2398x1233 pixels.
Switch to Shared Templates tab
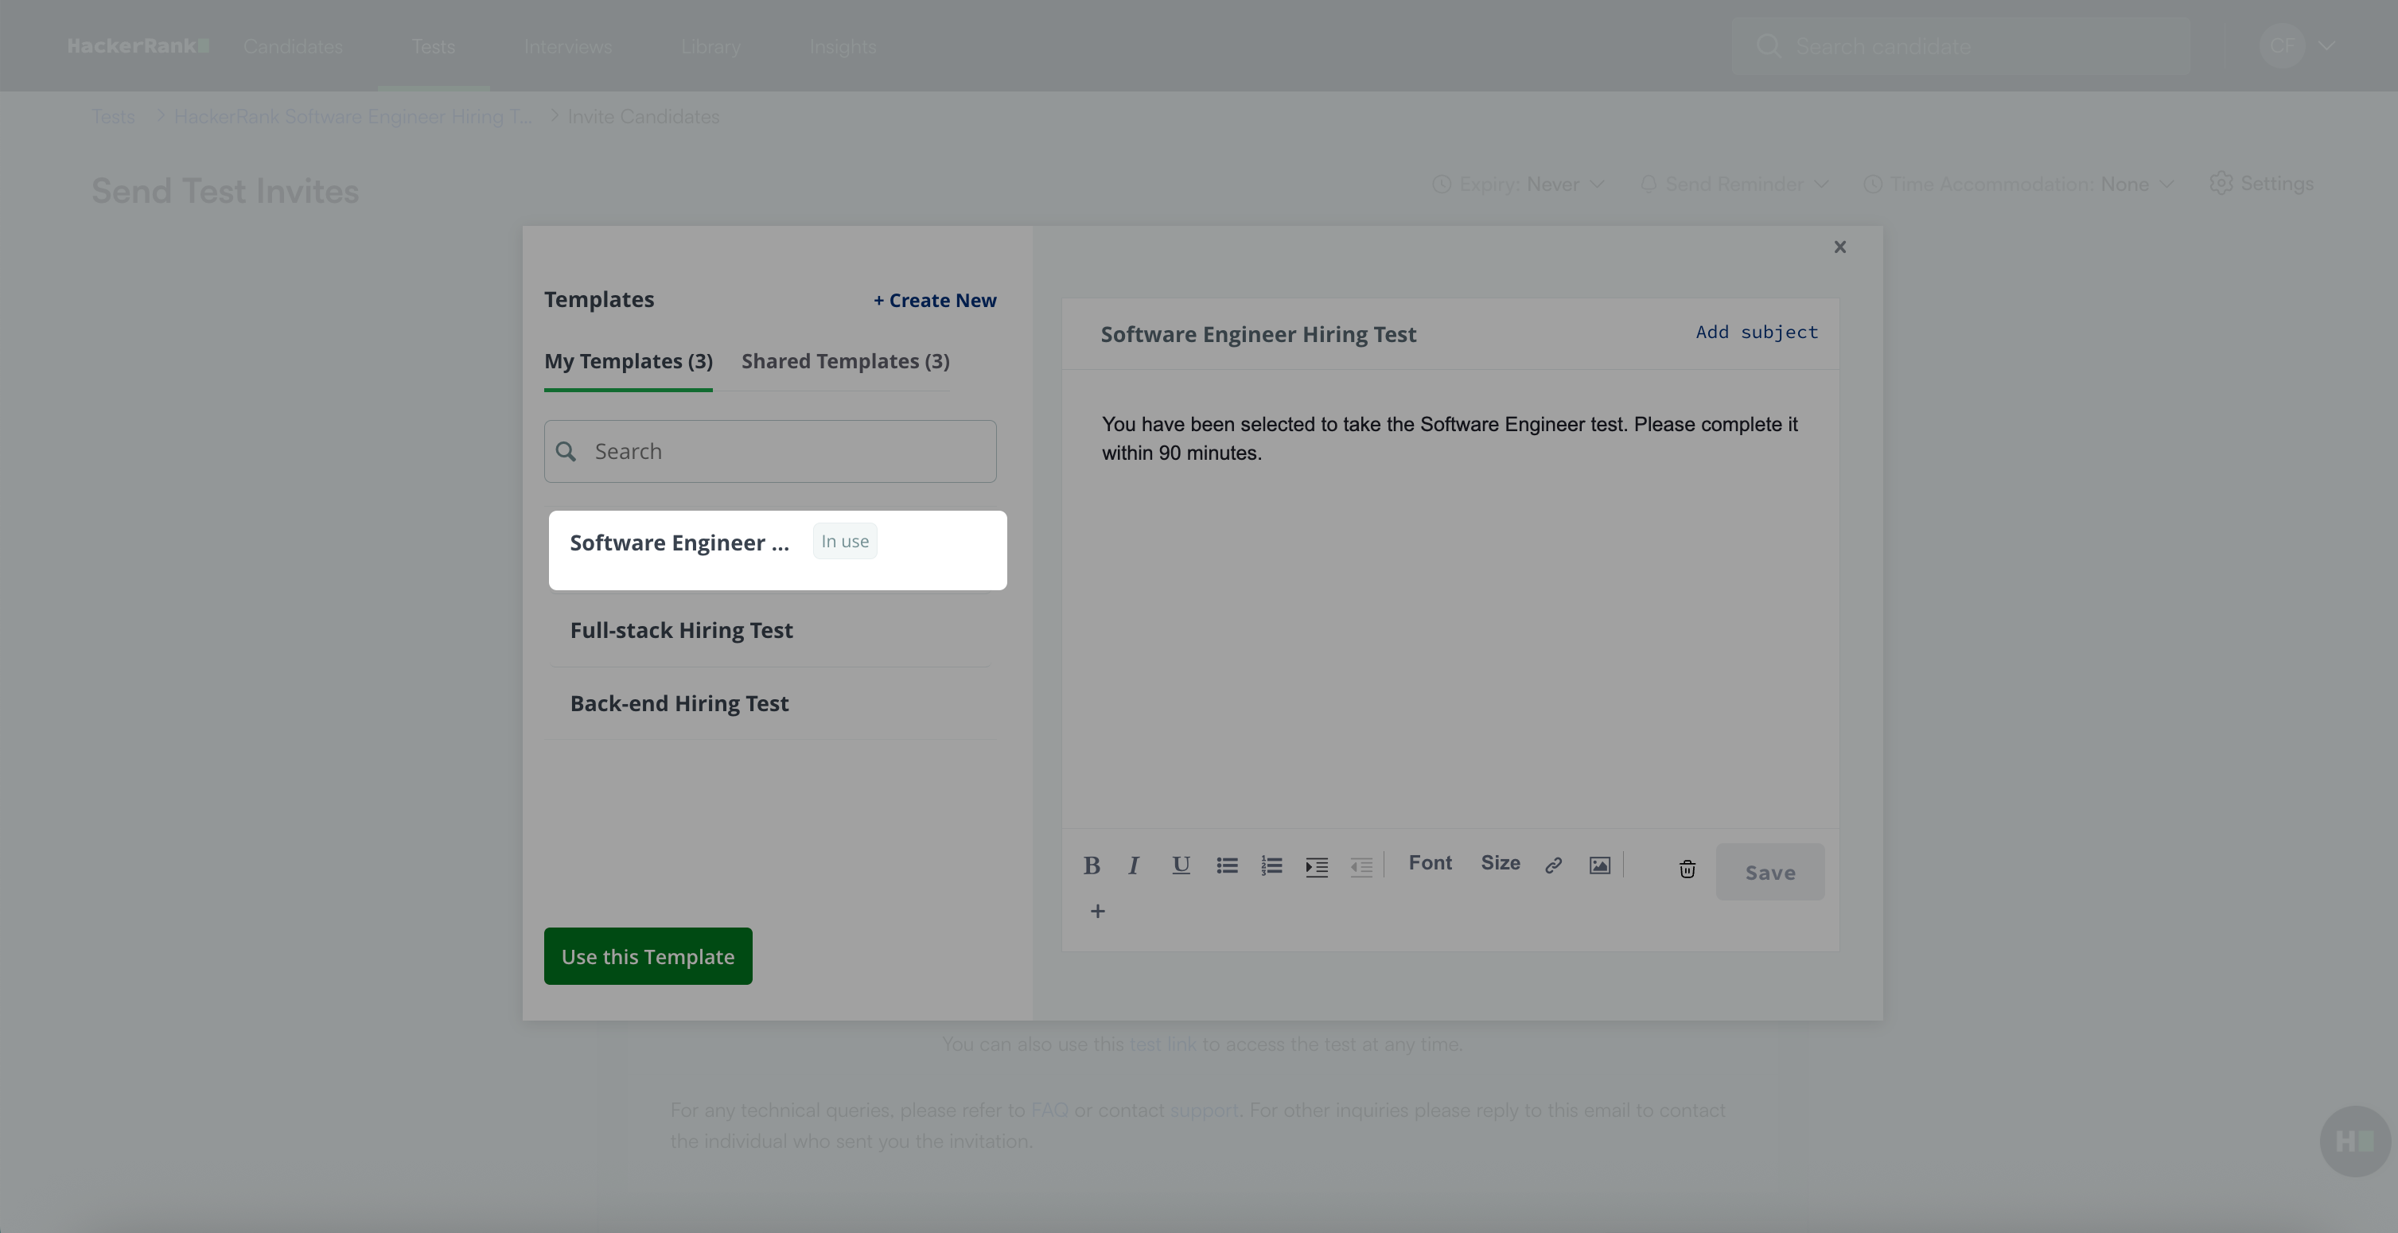(844, 361)
